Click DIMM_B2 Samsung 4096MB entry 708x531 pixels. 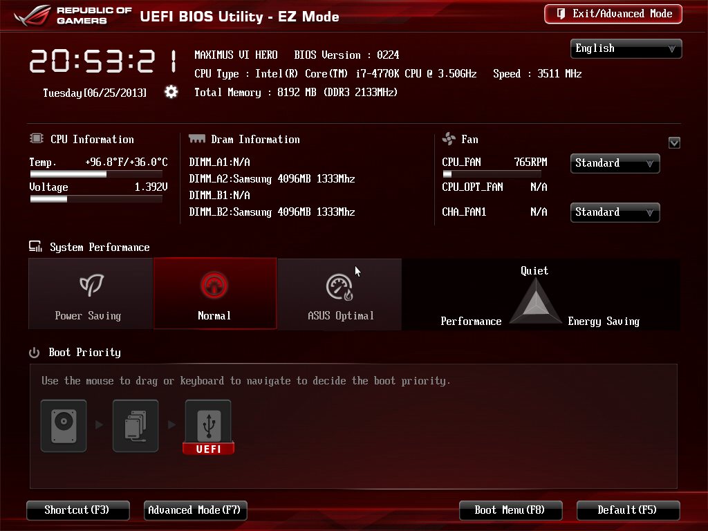click(x=272, y=212)
